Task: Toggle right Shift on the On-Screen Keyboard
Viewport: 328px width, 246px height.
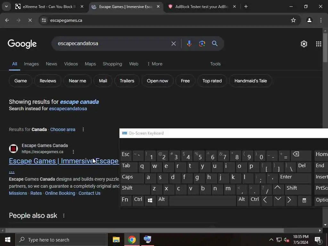Action: pyautogui.click(x=298, y=189)
